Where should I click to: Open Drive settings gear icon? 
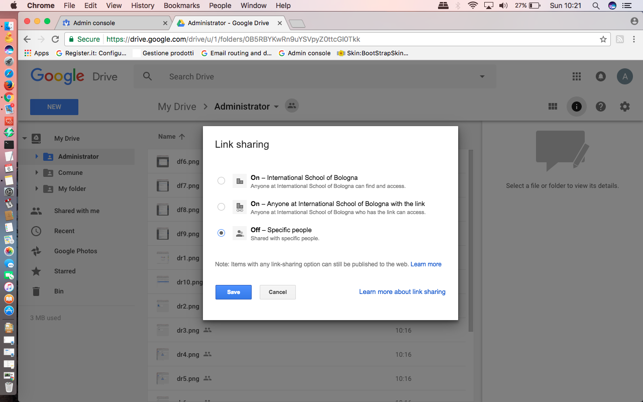pos(625,107)
